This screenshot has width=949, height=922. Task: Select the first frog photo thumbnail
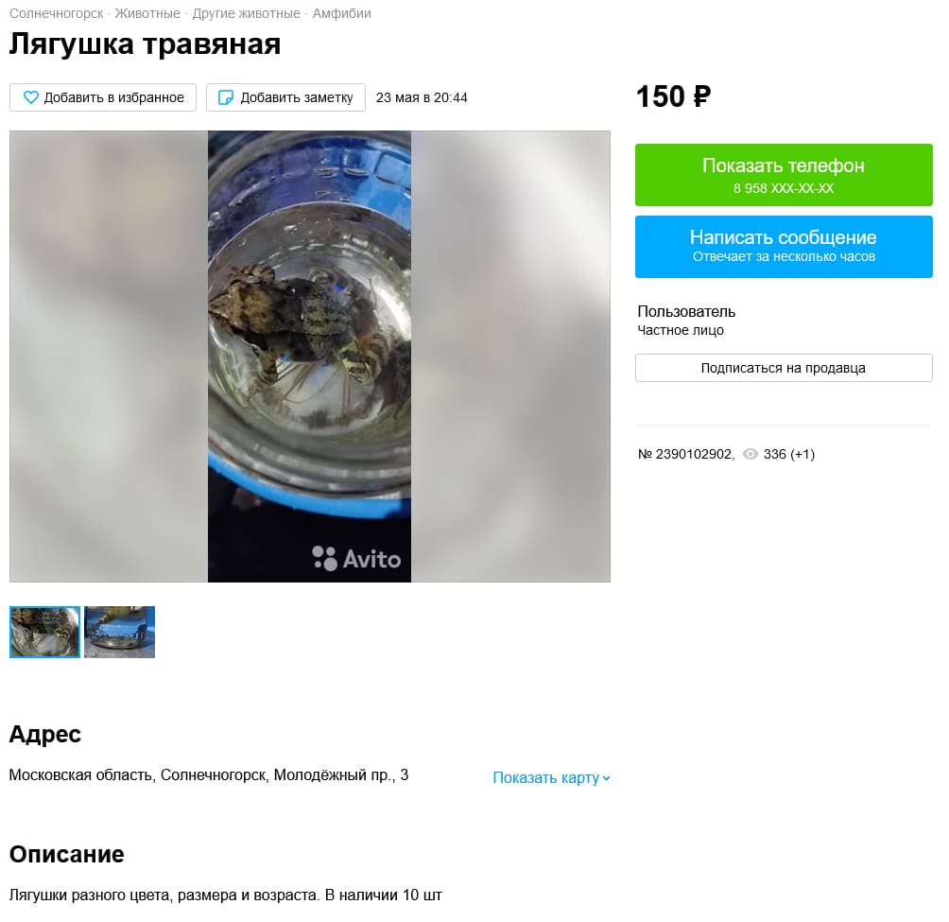coord(44,632)
